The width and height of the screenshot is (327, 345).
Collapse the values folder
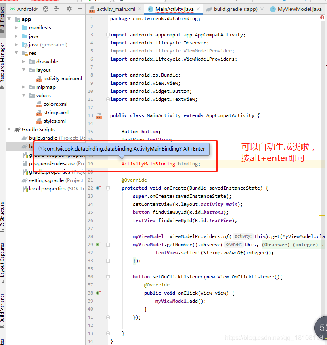pyautogui.click(x=23, y=96)
